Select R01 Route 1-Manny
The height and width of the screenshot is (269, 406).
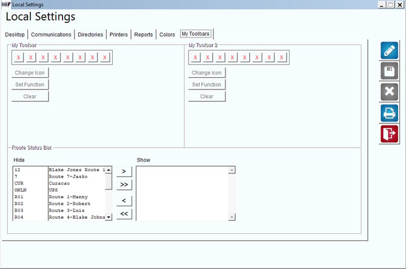click(59, 197)
